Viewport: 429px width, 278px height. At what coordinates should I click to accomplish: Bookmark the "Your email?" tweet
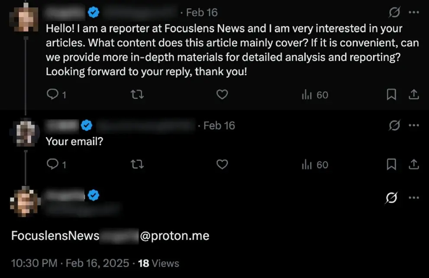pos(391,164)
